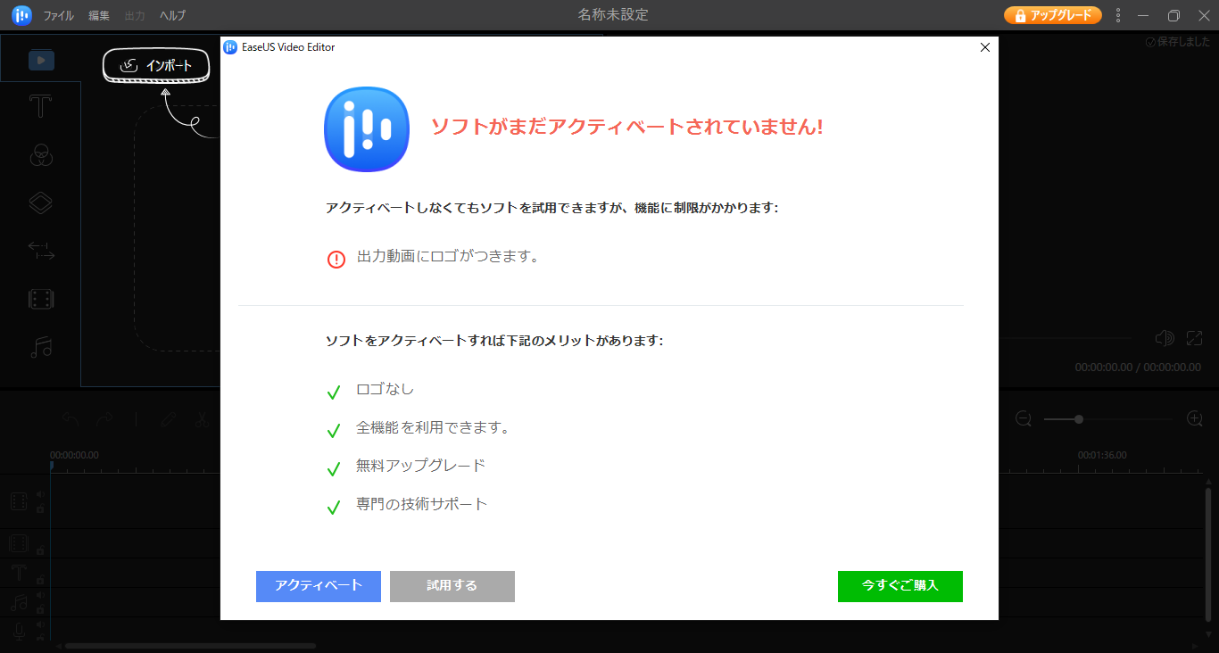
Task: Click the インポート button in media panel
Action: pyautogui.click(x=156, y=65)
